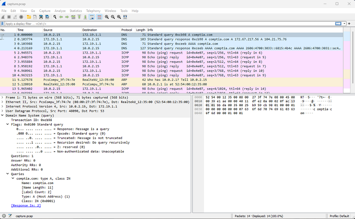This screenshot has width=355, height=219.
Task: Collapse the Queries node
Action: point(8,174)
